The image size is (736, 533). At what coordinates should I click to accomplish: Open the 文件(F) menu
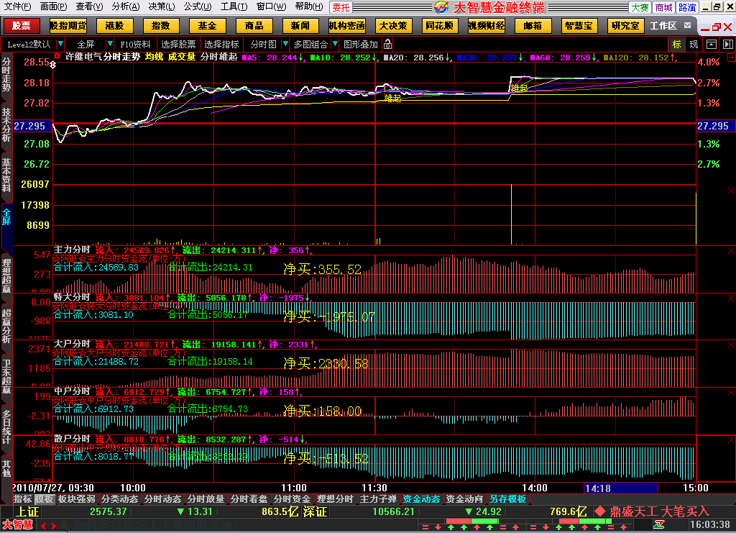17,6
